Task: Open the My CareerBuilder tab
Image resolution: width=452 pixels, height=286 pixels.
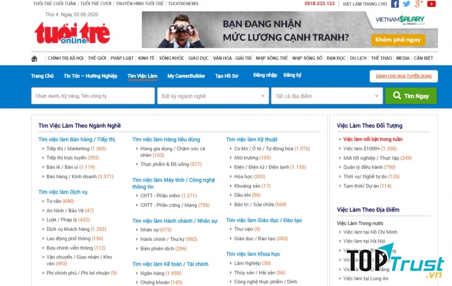Action: (x=186, y=76)
